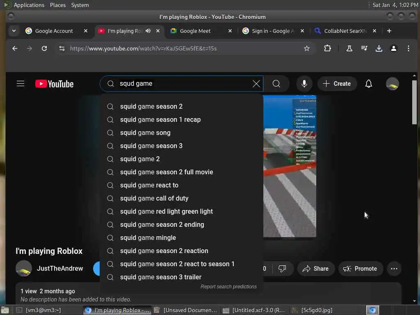This screenshot has width=420, height=315.
Task: Click the Roblox video player
Action: (290, 166)
